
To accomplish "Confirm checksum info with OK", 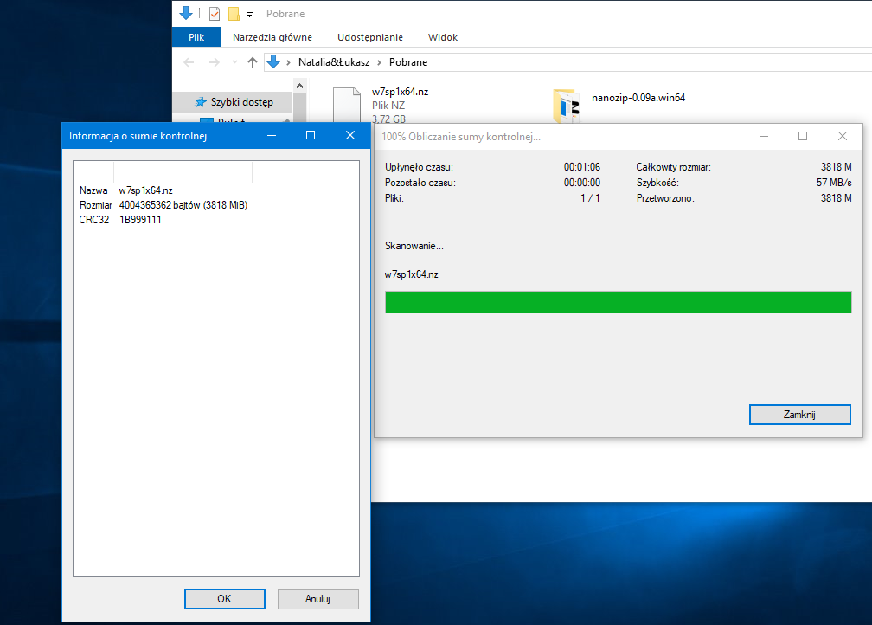I will (x=224, y=598).
